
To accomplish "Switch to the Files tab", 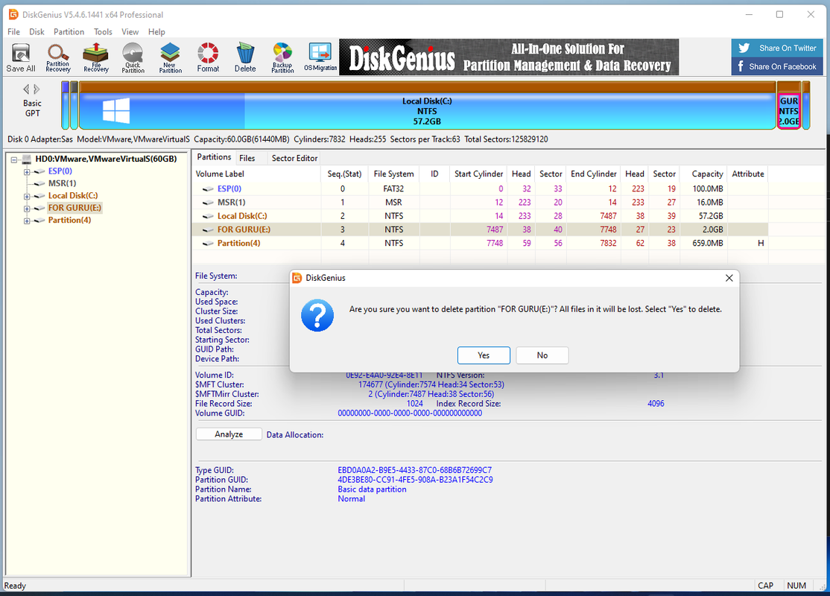I will [x=247, y=158].
